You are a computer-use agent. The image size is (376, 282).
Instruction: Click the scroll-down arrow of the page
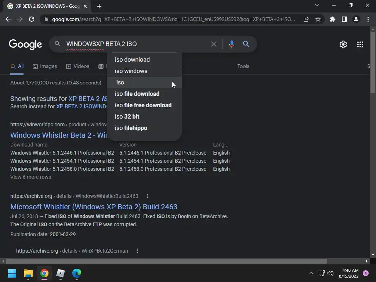pos(373,255)
